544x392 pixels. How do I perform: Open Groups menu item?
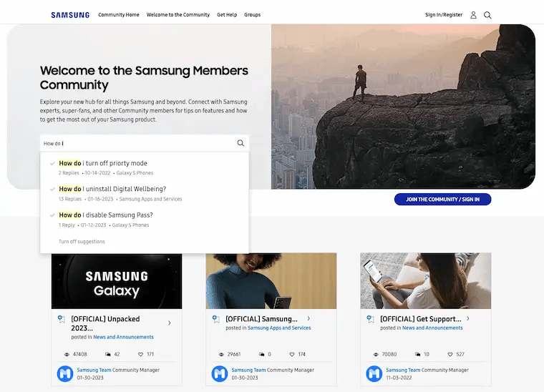252,15
